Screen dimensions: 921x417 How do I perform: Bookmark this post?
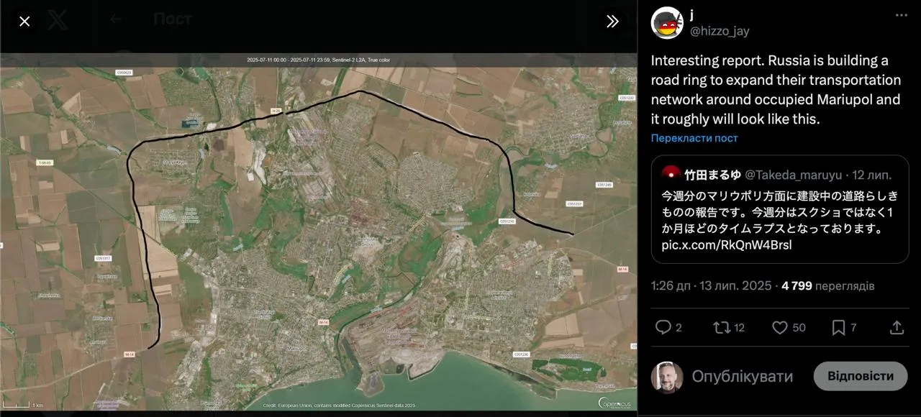(838, 328)
